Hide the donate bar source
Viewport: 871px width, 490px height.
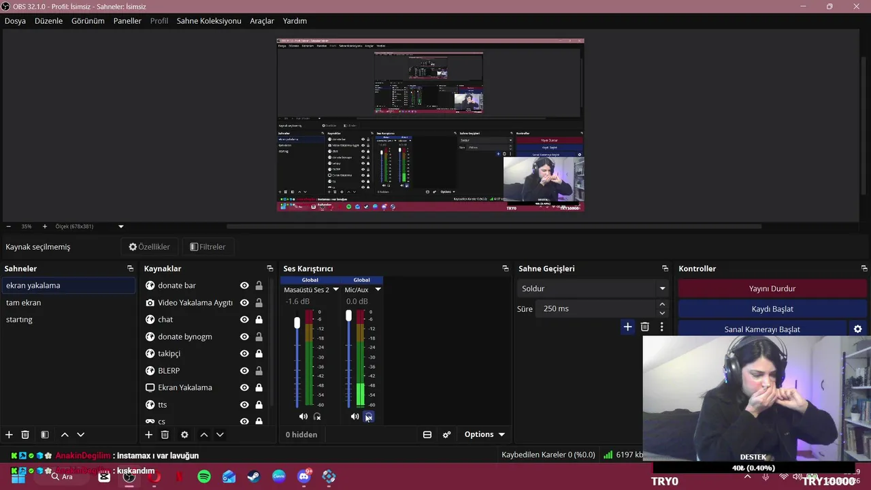[x=244, y=286]
